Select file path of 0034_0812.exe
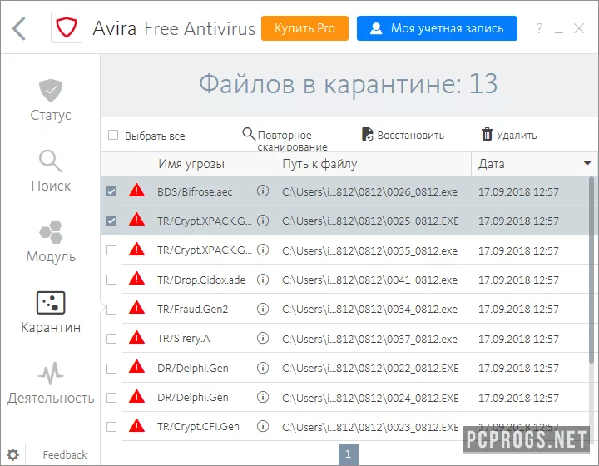Screen dimensions: 599x466 [x=369, y=309]
